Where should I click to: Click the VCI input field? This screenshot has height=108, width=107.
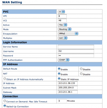[62, 21]
